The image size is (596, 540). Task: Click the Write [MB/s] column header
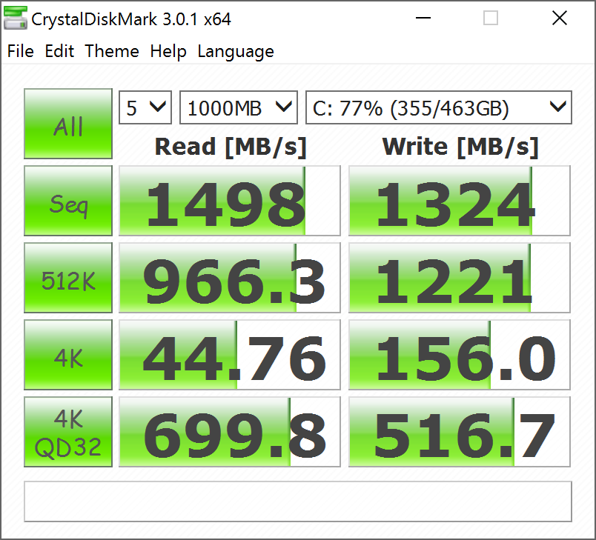(460, 147)
